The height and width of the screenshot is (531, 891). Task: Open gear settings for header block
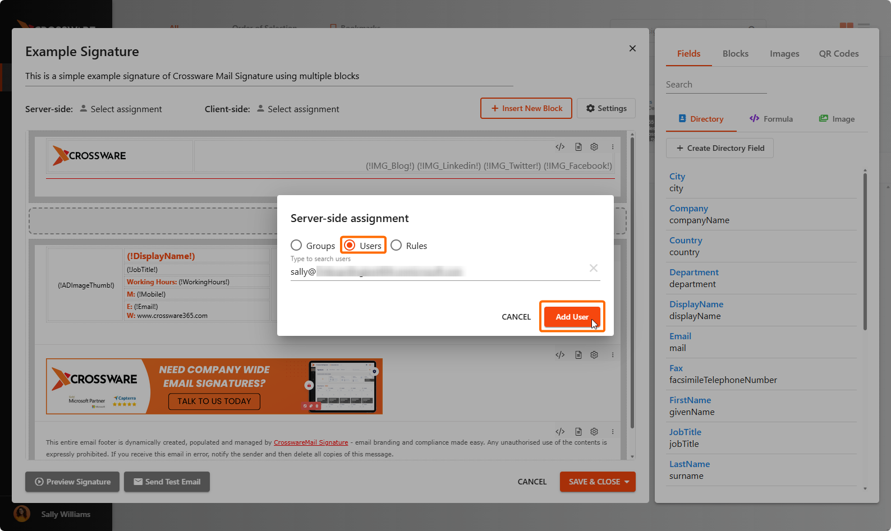(x=594, y=147)
